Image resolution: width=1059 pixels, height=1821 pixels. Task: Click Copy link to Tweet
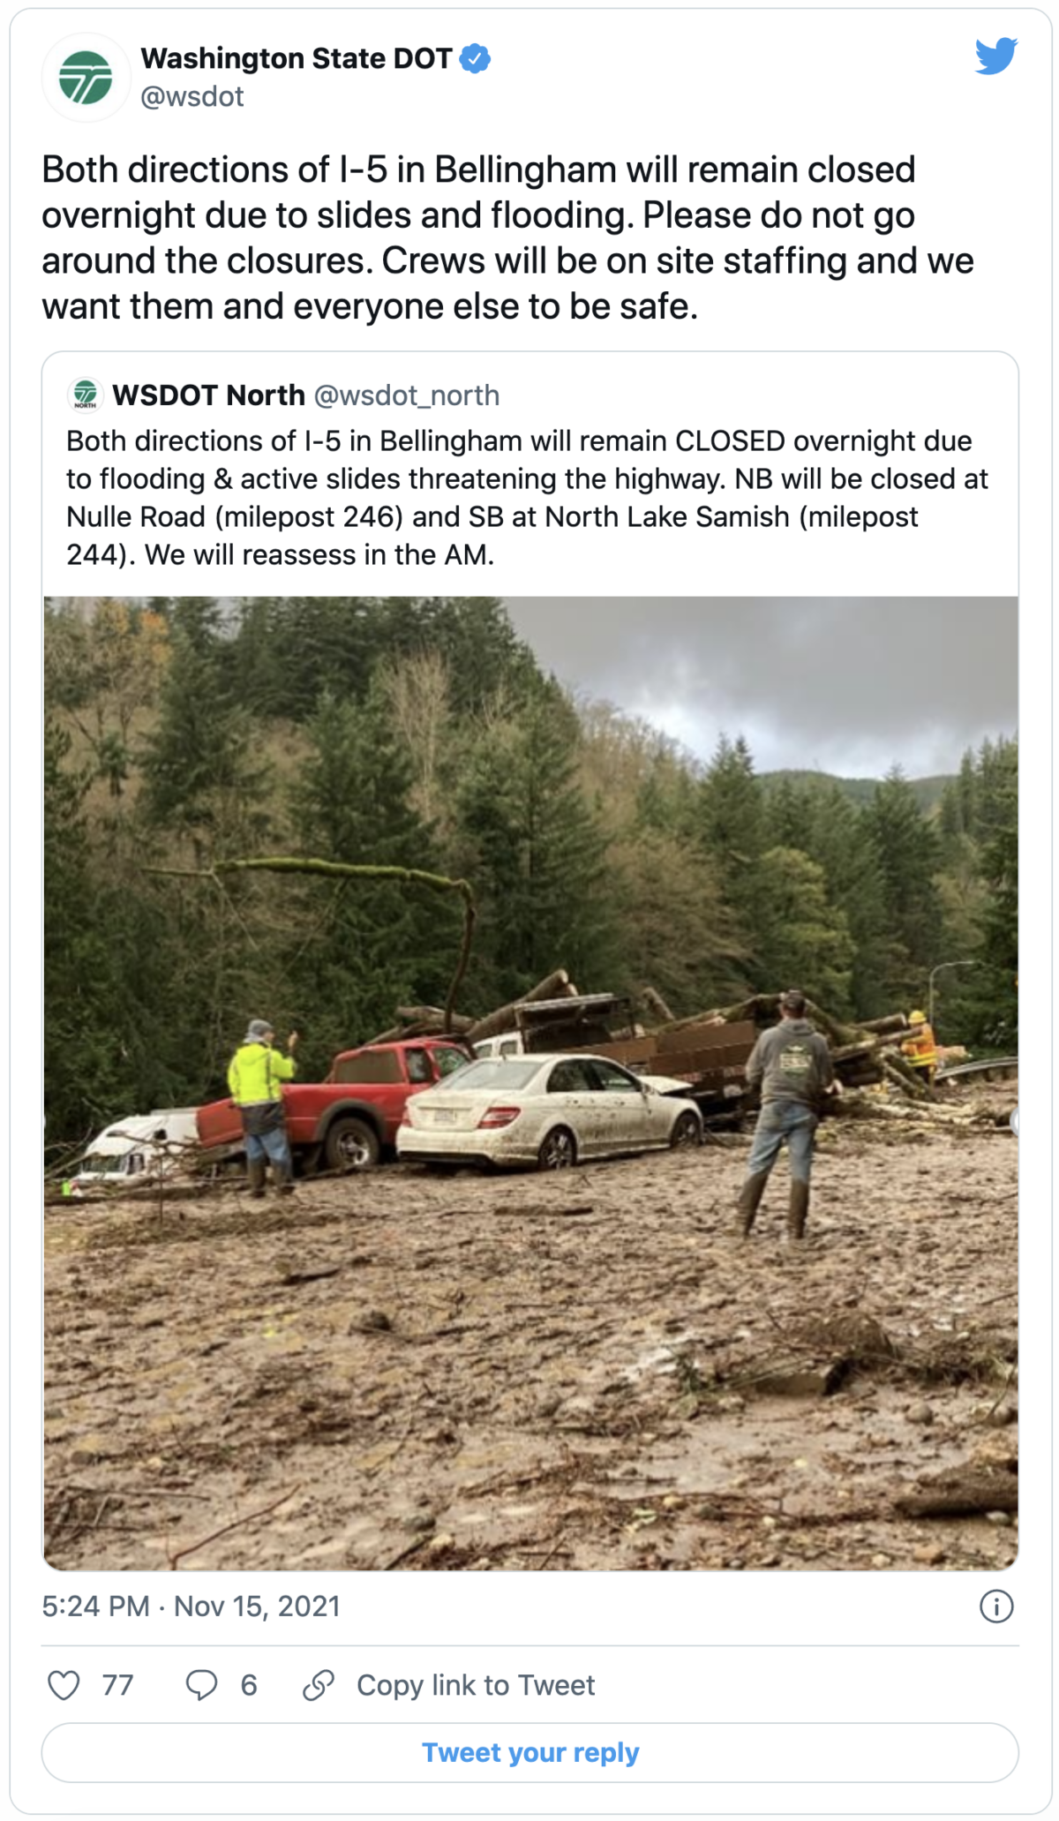(476, 1685)
